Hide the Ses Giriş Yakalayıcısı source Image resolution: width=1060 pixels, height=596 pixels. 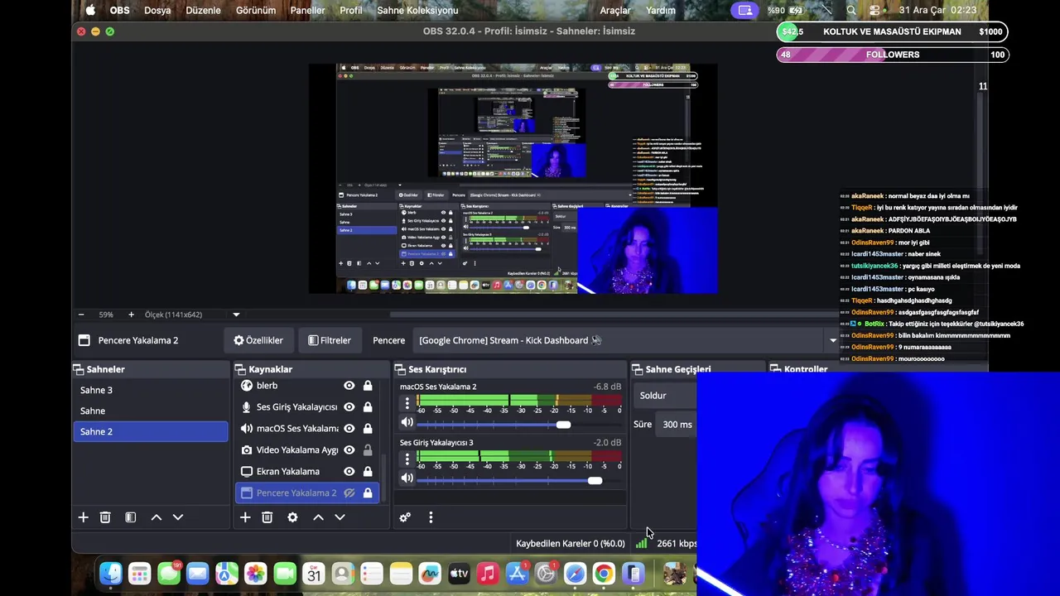coord(349,407)
